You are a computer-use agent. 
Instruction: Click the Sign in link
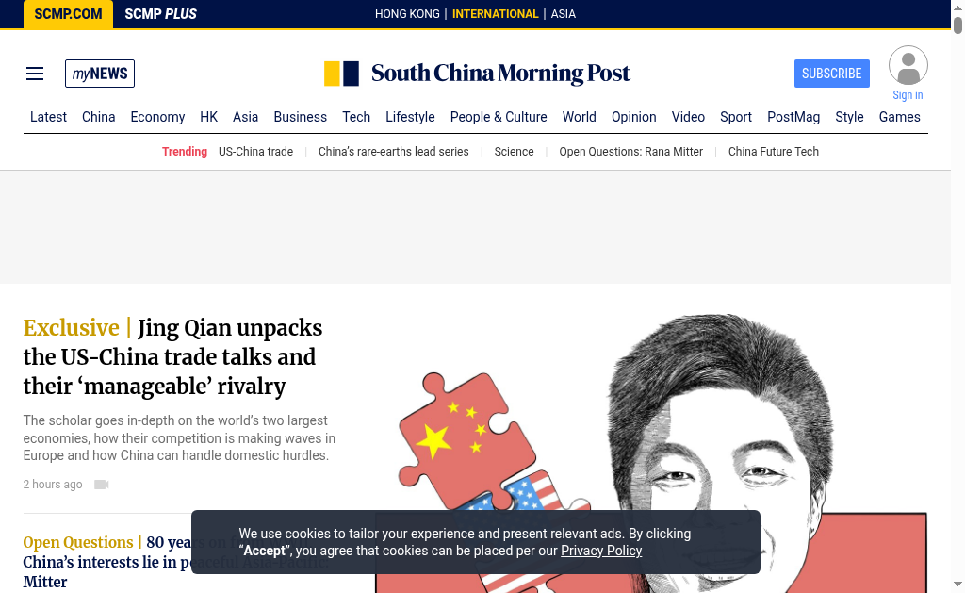pos(908,95)
